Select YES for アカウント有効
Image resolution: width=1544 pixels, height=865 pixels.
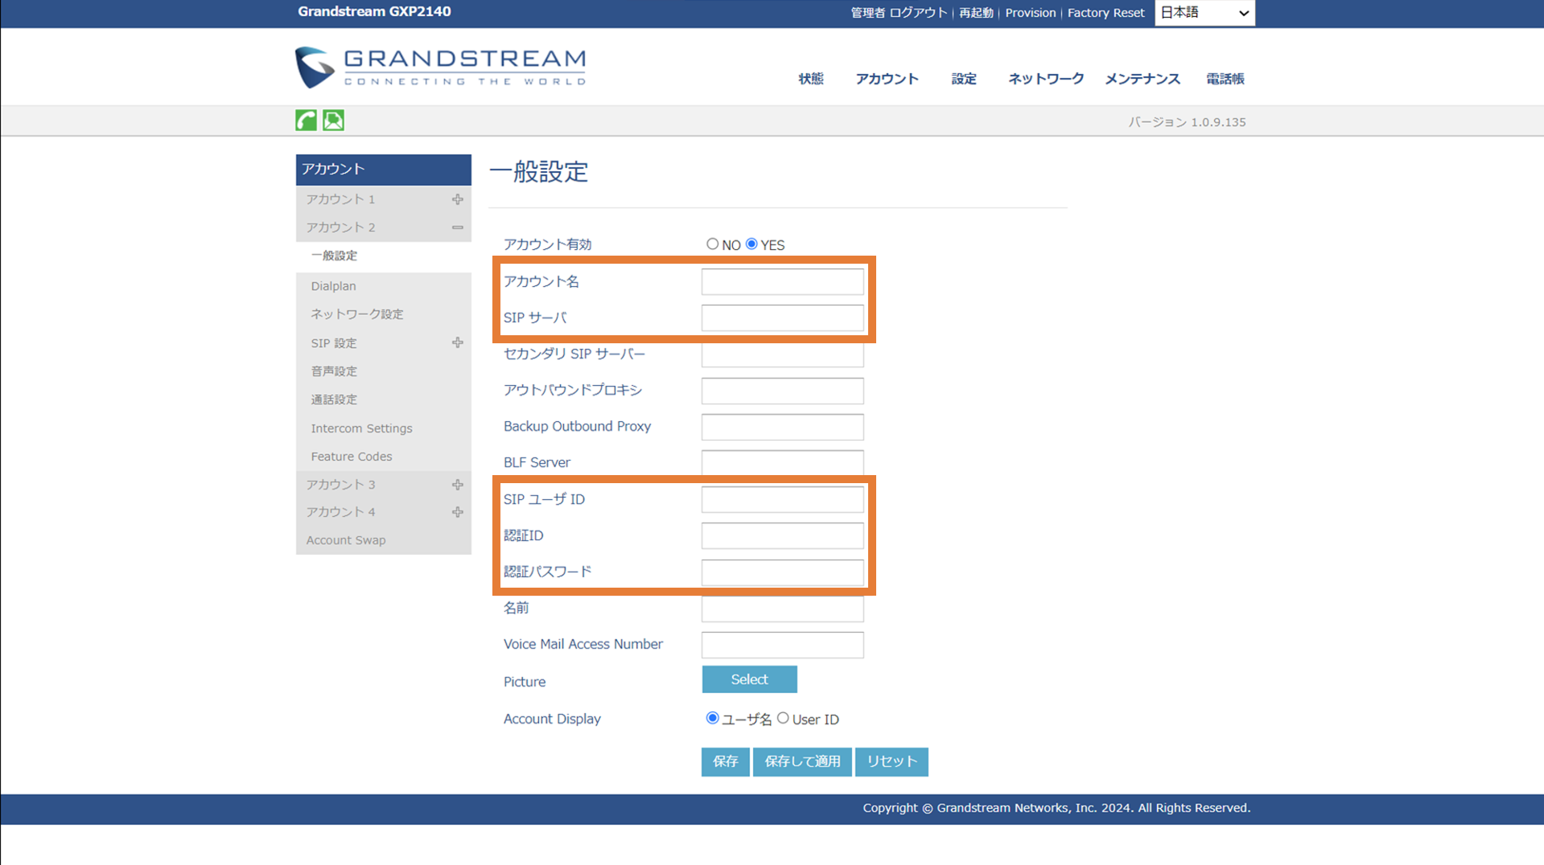pos(751,244)
